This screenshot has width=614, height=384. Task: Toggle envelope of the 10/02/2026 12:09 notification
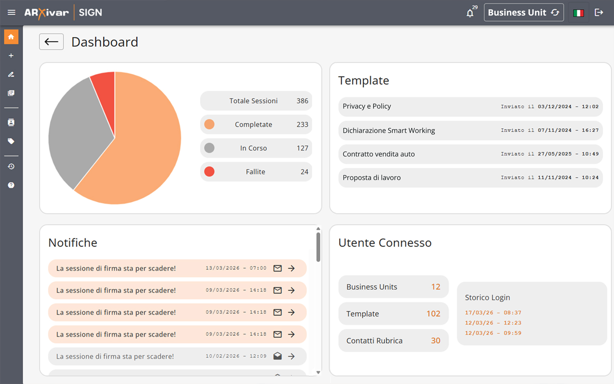[x=278, y=356]
